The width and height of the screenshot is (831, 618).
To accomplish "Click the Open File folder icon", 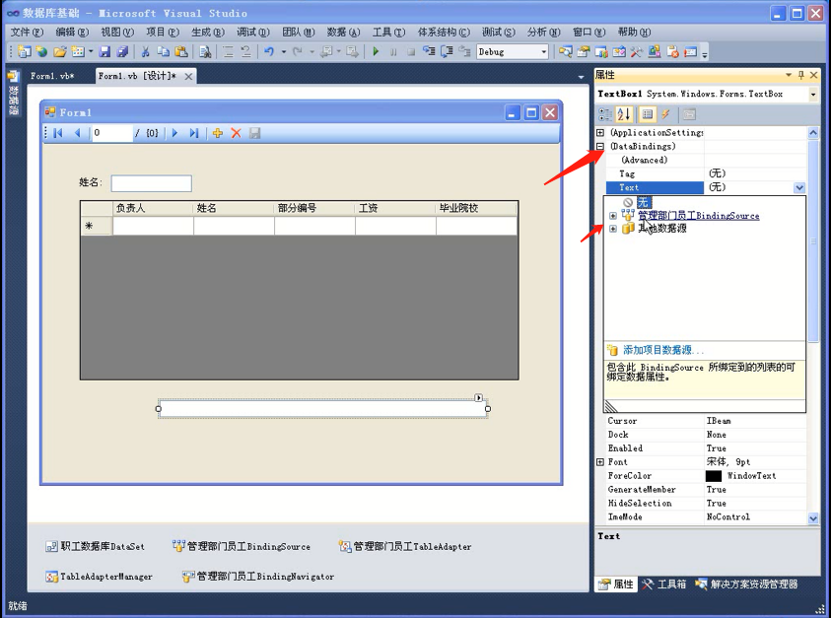I will 59,51.
